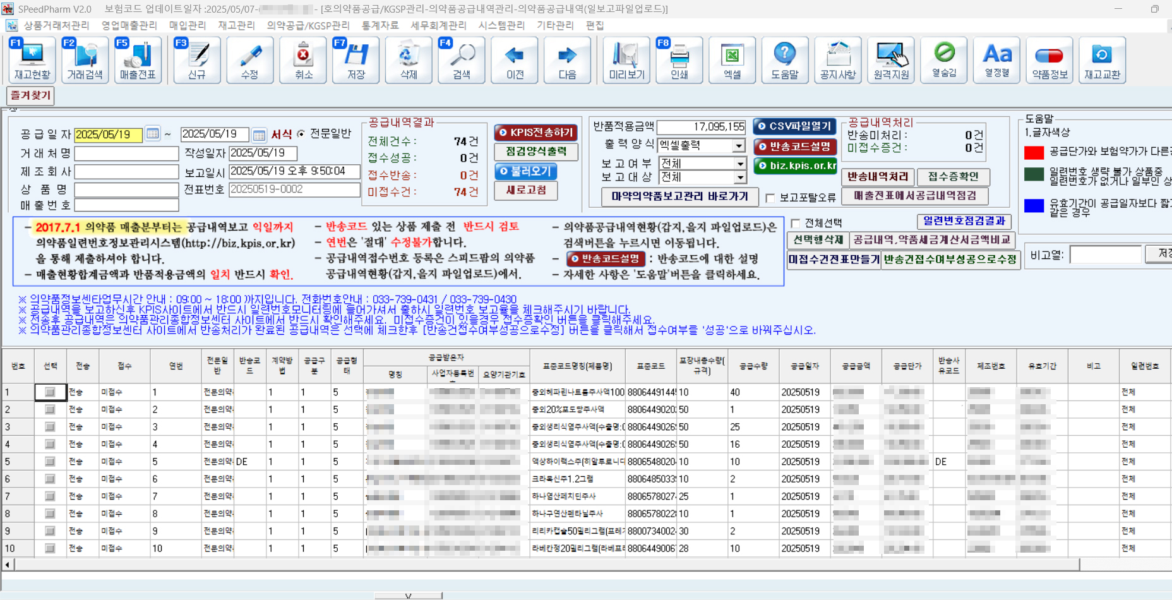
Task: Open the 재고관리 menu
Action: point(236,25)
